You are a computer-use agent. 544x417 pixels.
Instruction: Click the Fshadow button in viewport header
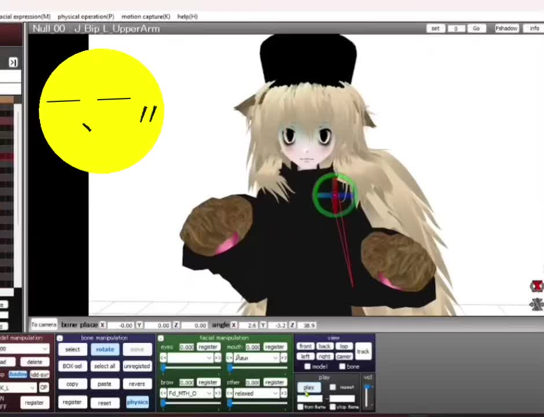pos(506,28)
